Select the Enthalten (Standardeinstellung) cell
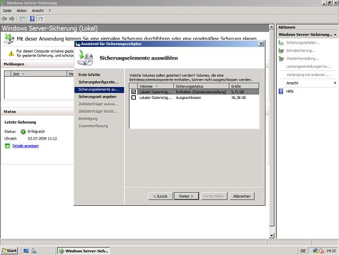 pyautogui.click(x=201, y=92)
